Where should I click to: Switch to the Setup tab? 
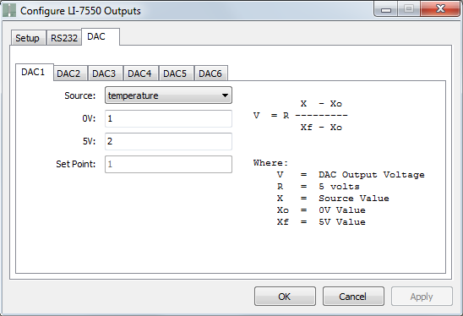click(x=28, y=38)
